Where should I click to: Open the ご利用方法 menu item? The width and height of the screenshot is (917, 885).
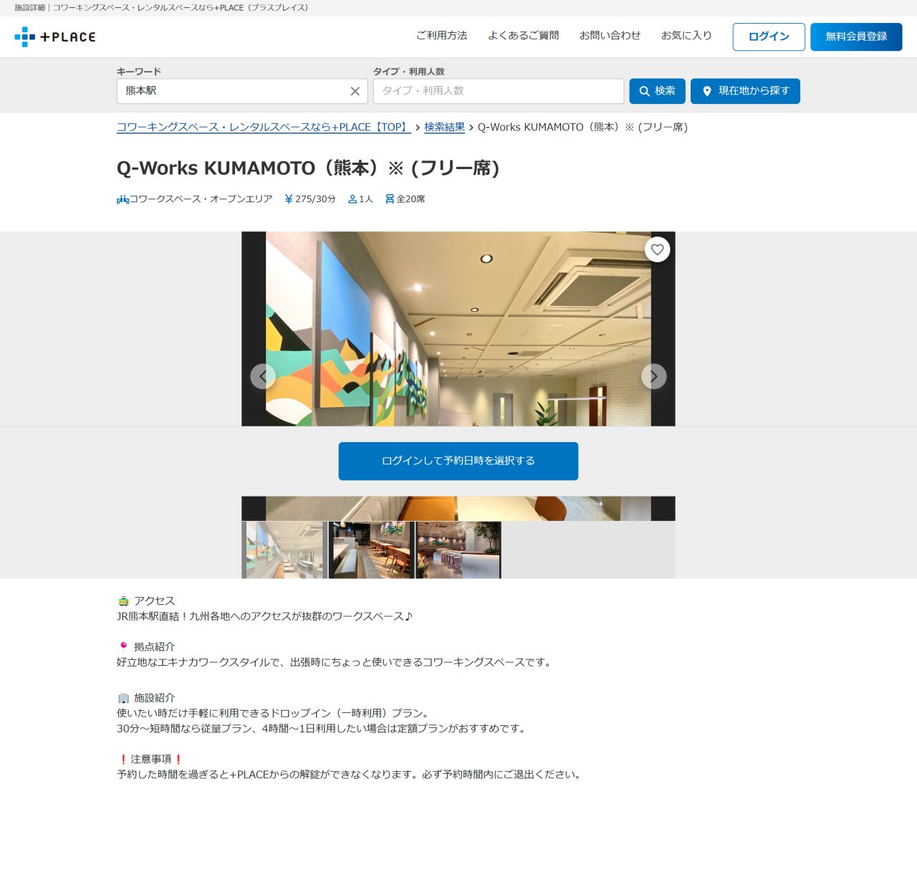[441, 35]
